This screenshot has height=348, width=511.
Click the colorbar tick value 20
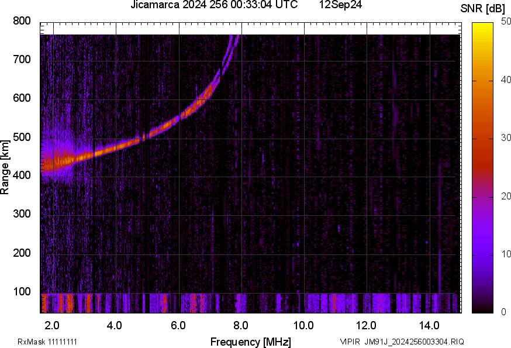pyautogui.click(x=506, y=196)
